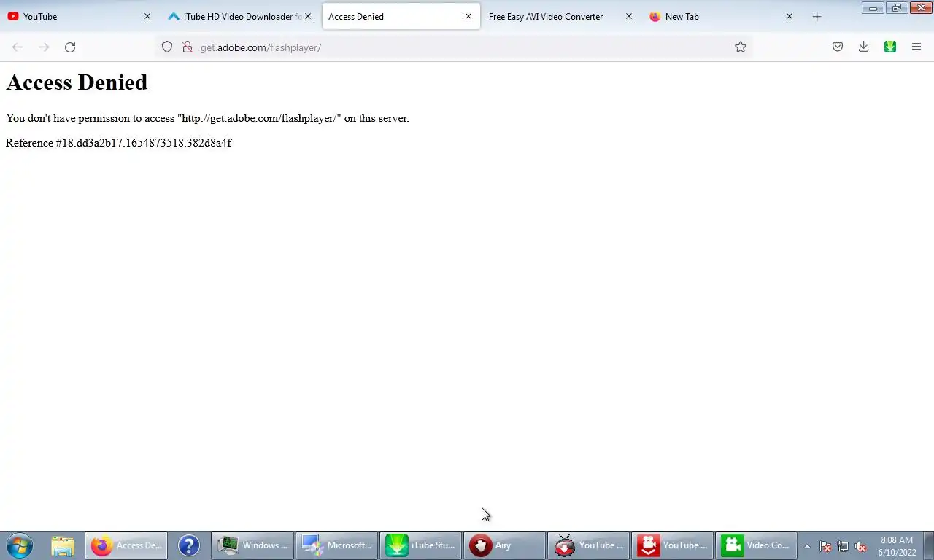Click the muted volume tray icon
Screen dimensions: 934x560
860,546
